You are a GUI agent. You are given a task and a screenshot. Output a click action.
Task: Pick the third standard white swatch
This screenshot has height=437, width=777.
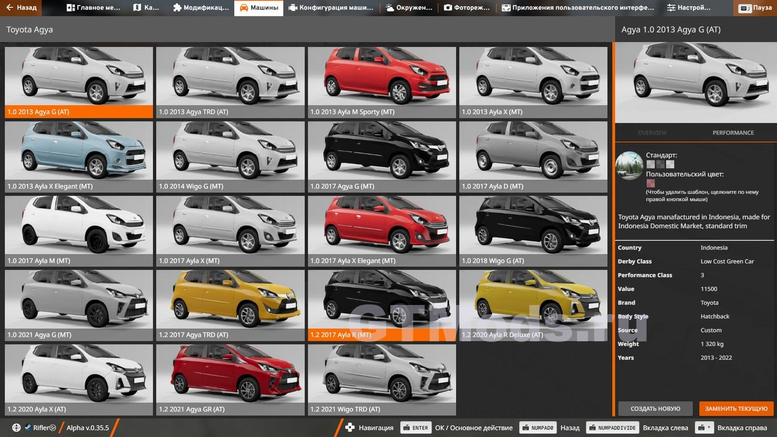coord(670,164)
